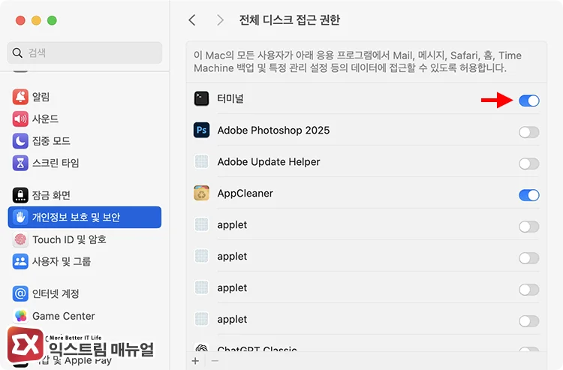Select the Adobe Photoshop 2025 label
563x370 pixels.
[273, 130]
